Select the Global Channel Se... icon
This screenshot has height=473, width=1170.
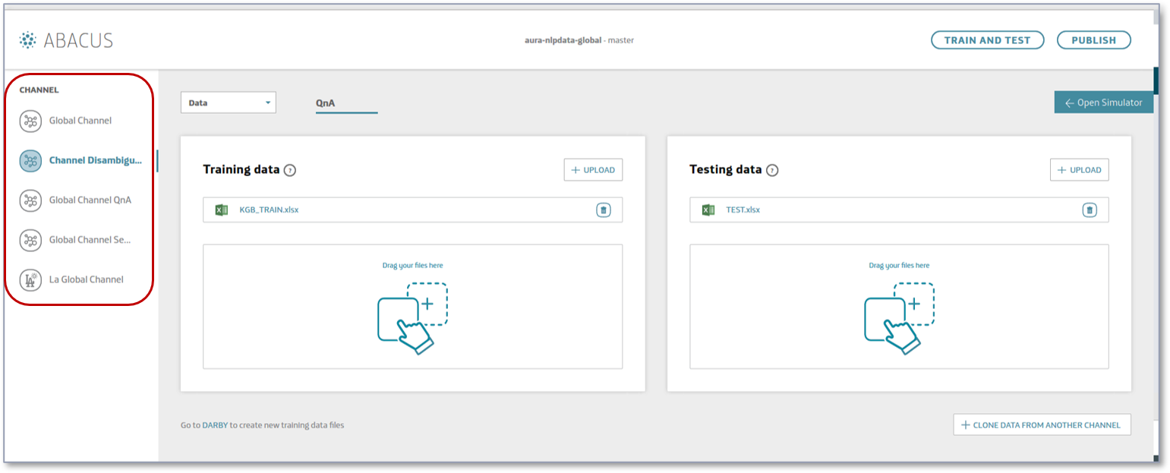(x=30, y=240)
